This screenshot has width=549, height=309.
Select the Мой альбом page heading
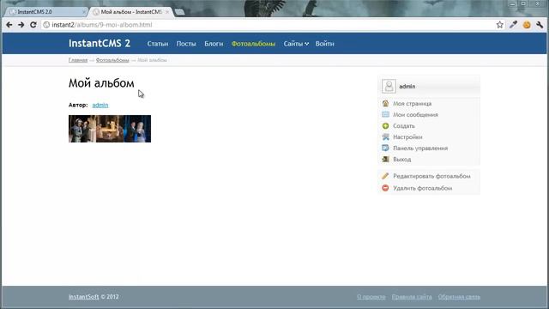pos(101,83)
